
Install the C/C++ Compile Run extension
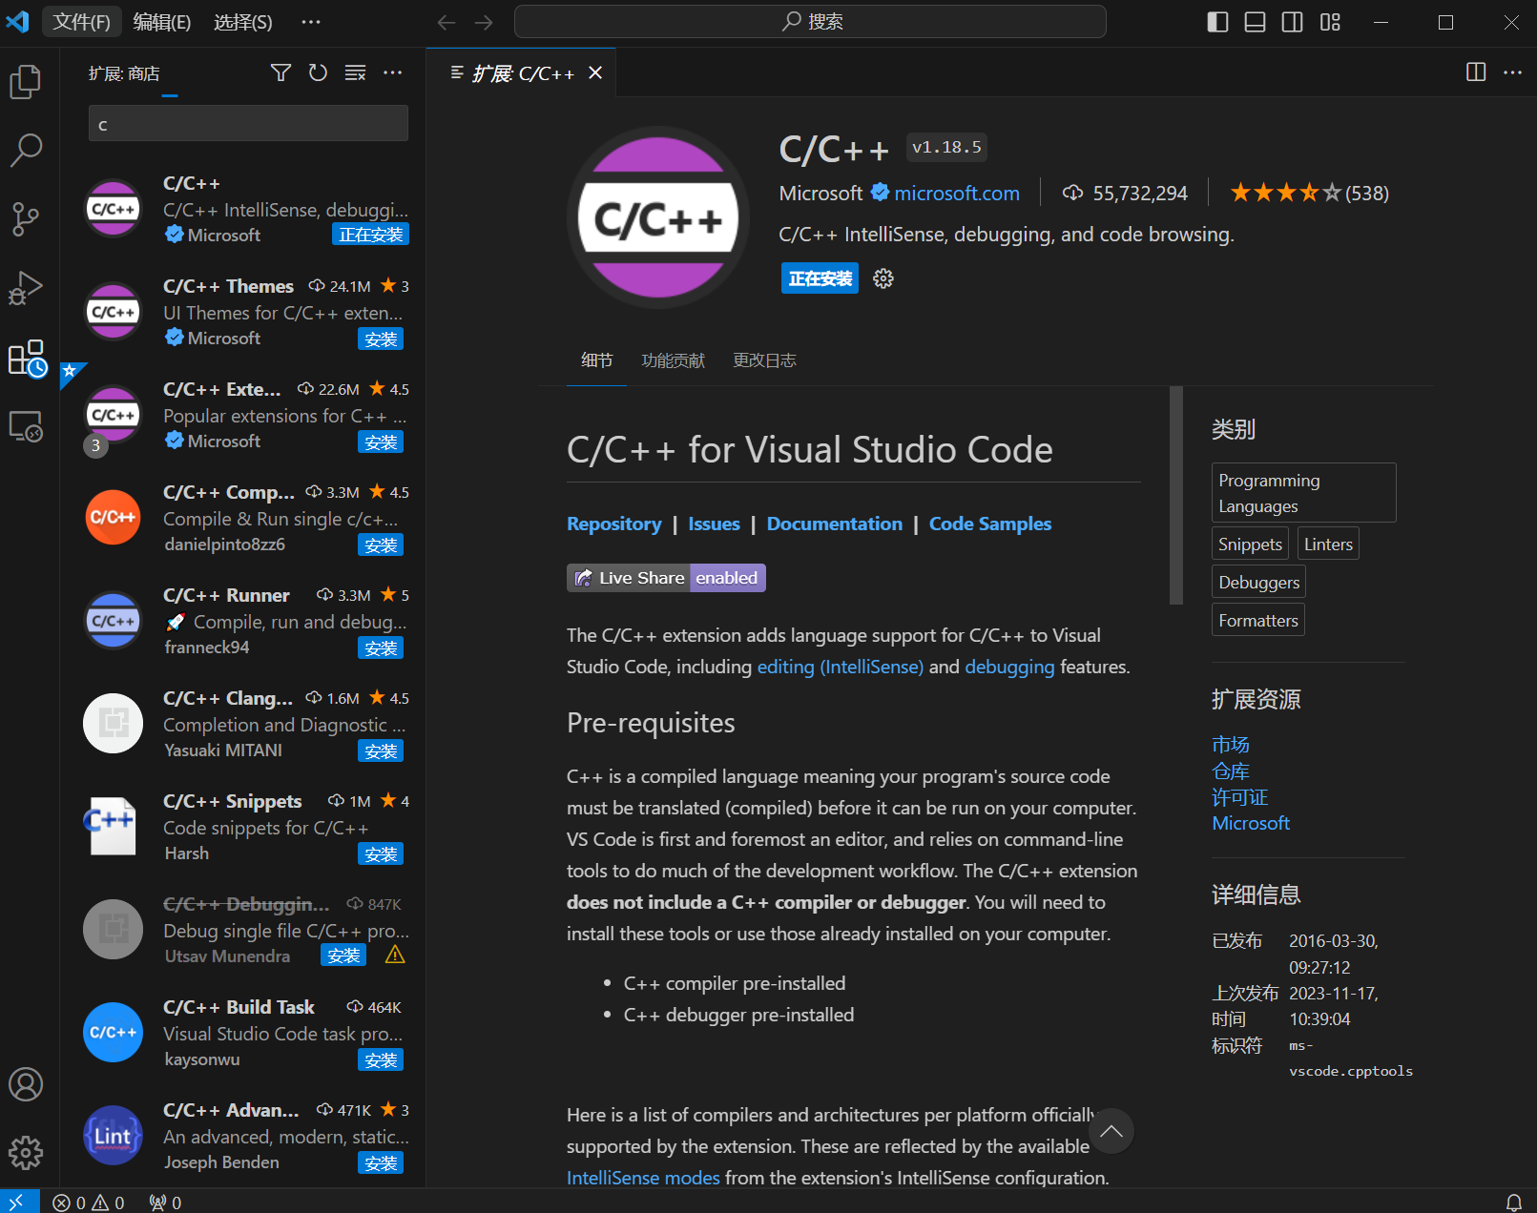point(381,545)
